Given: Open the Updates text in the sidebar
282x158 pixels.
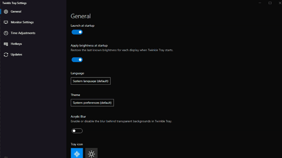Looking at the screenshot, I should point(16,55).
